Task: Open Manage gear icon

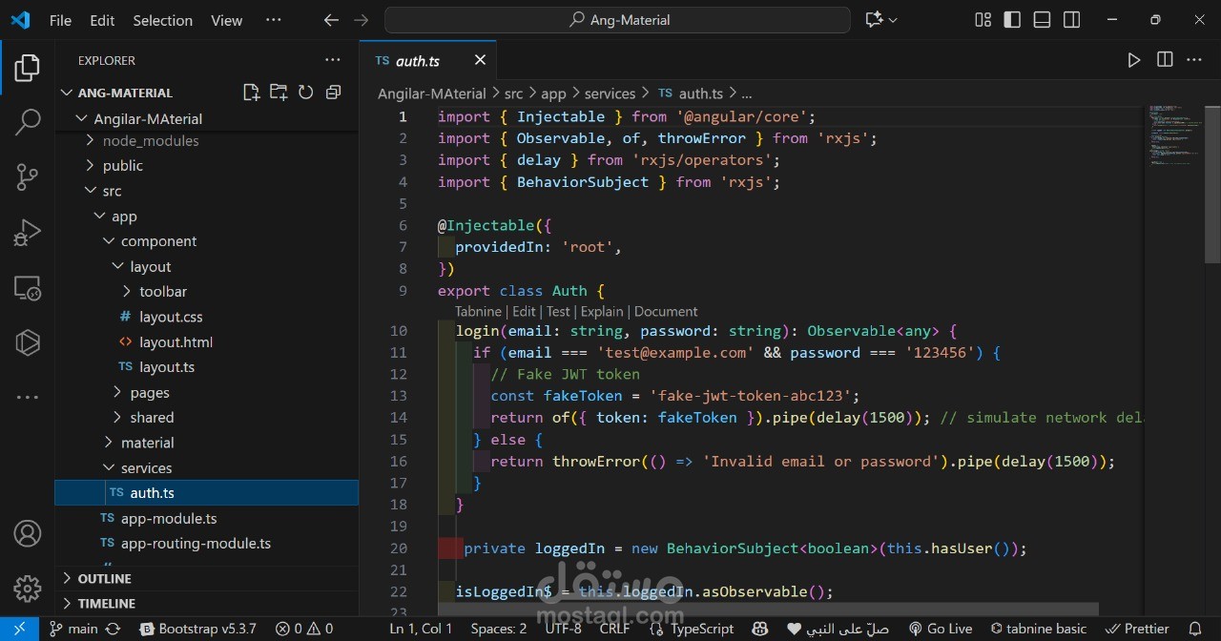Action: click(x=27, y=588)
